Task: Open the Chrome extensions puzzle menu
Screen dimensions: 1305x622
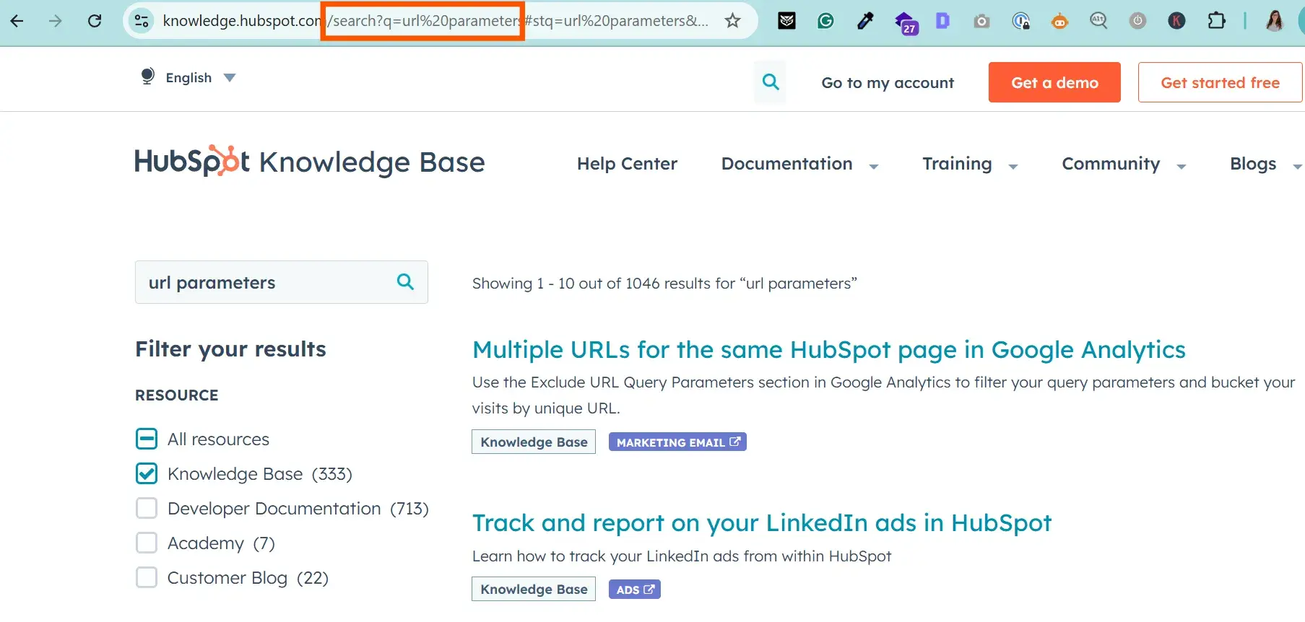Action: pos(1216,21)
